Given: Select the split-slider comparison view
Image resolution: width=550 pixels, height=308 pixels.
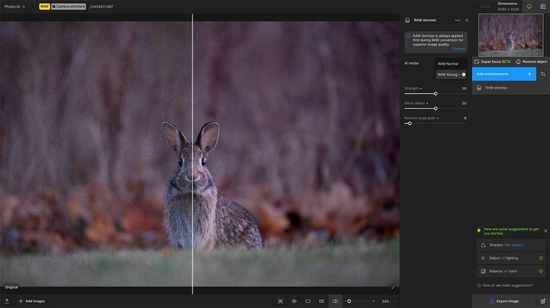Looking at the screenshot, I should (335, 301).
